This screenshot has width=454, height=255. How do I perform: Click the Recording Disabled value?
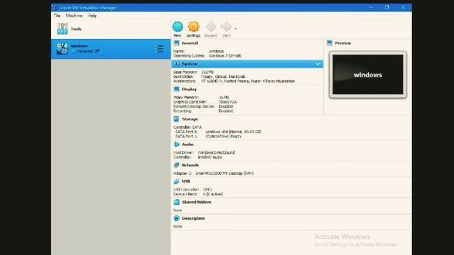coord(226,110)
